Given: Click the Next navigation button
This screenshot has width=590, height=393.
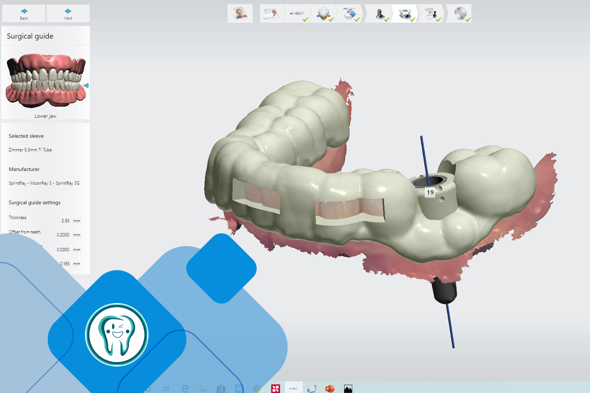Looking at the screenshot, I should [x=68, y=14].
